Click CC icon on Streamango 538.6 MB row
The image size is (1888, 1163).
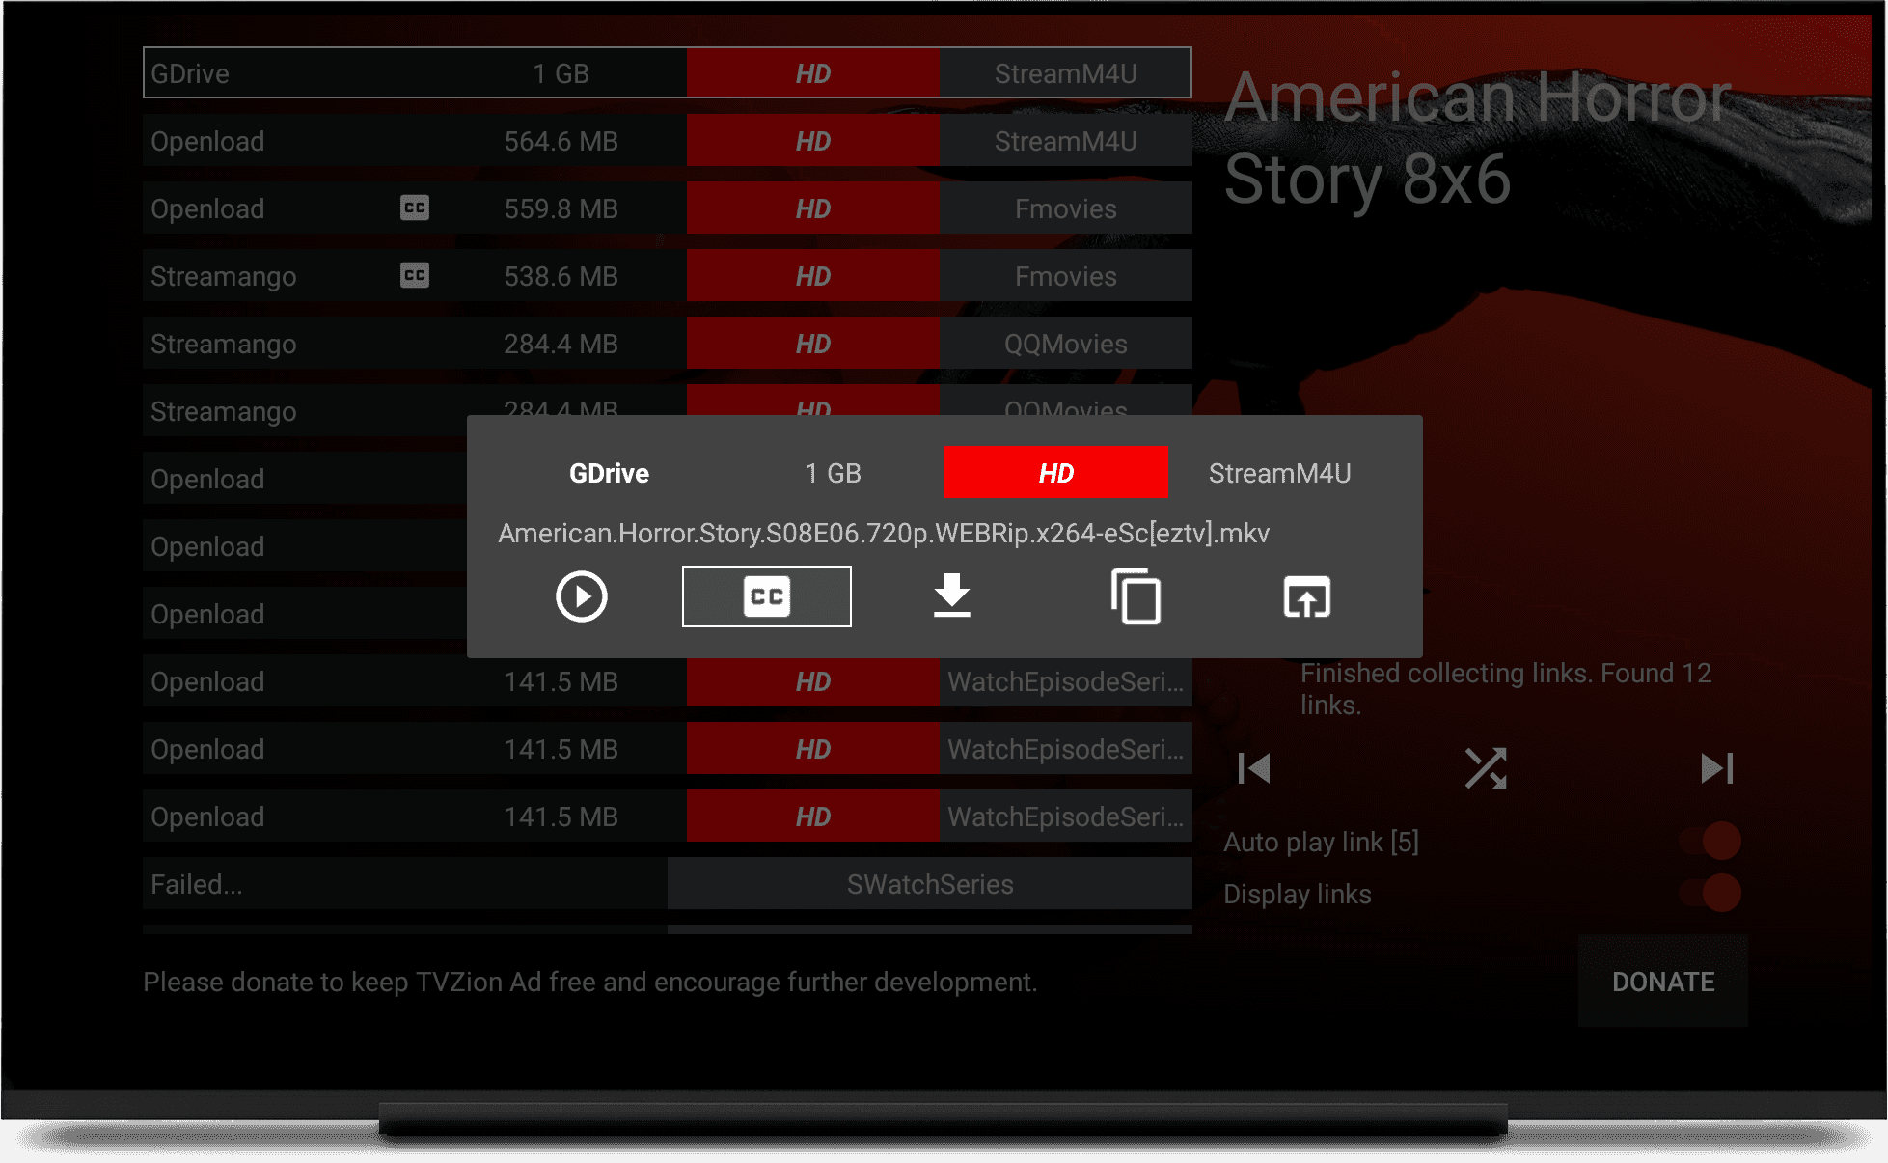click(415, 275)
